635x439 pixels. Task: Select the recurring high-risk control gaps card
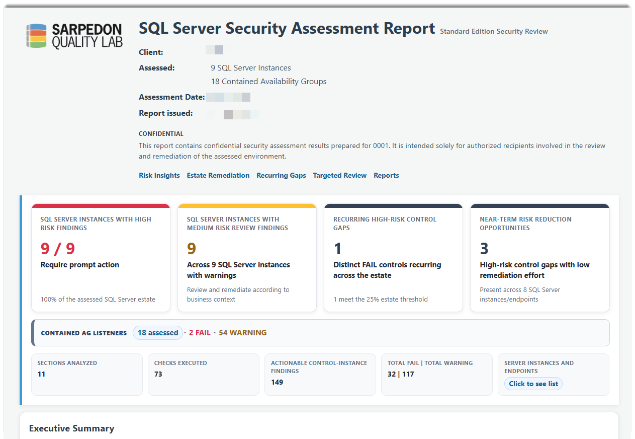tap(393, 258)
